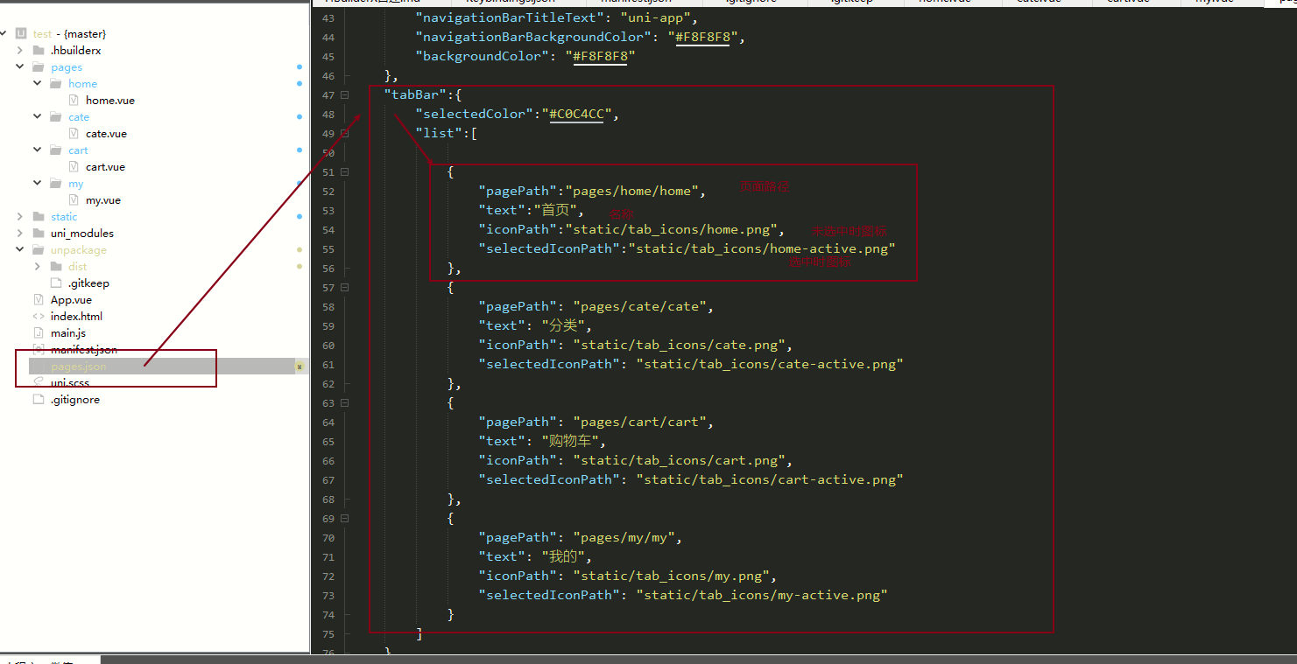Click the SCSS icon beside uni.scss
The height and width of the screenshot is (664, 1297).
(x=38, y=383)
